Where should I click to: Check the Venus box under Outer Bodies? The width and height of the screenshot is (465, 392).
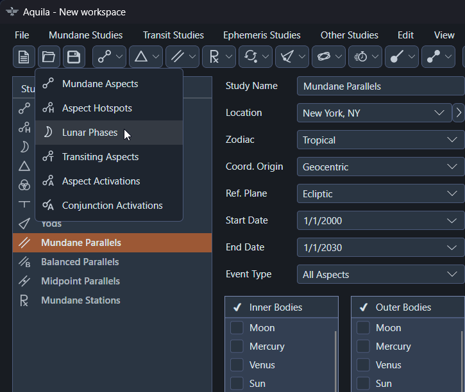coord(364,365)
